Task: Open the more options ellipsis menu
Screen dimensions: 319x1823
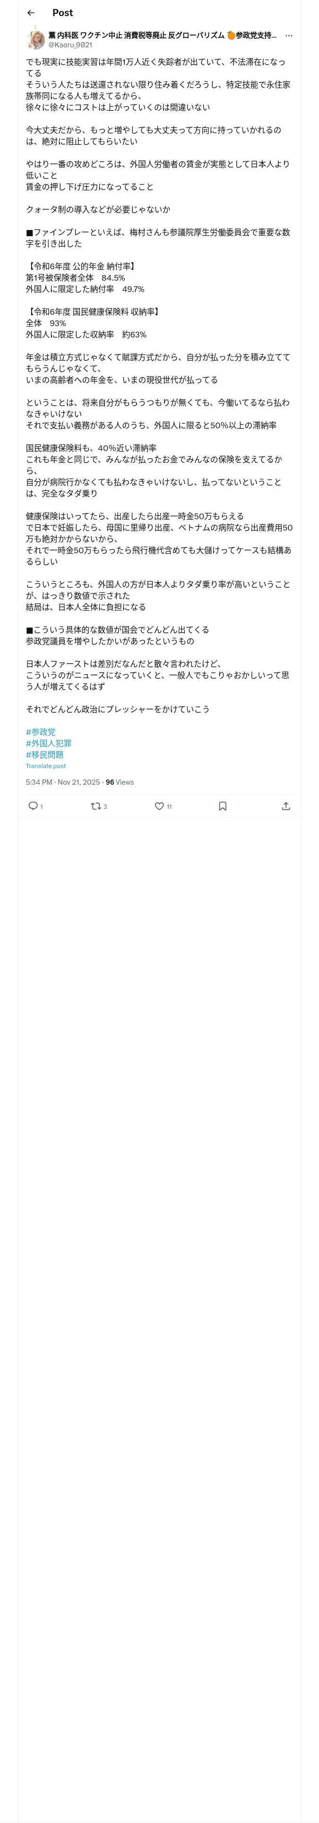Action: (289, 35)
